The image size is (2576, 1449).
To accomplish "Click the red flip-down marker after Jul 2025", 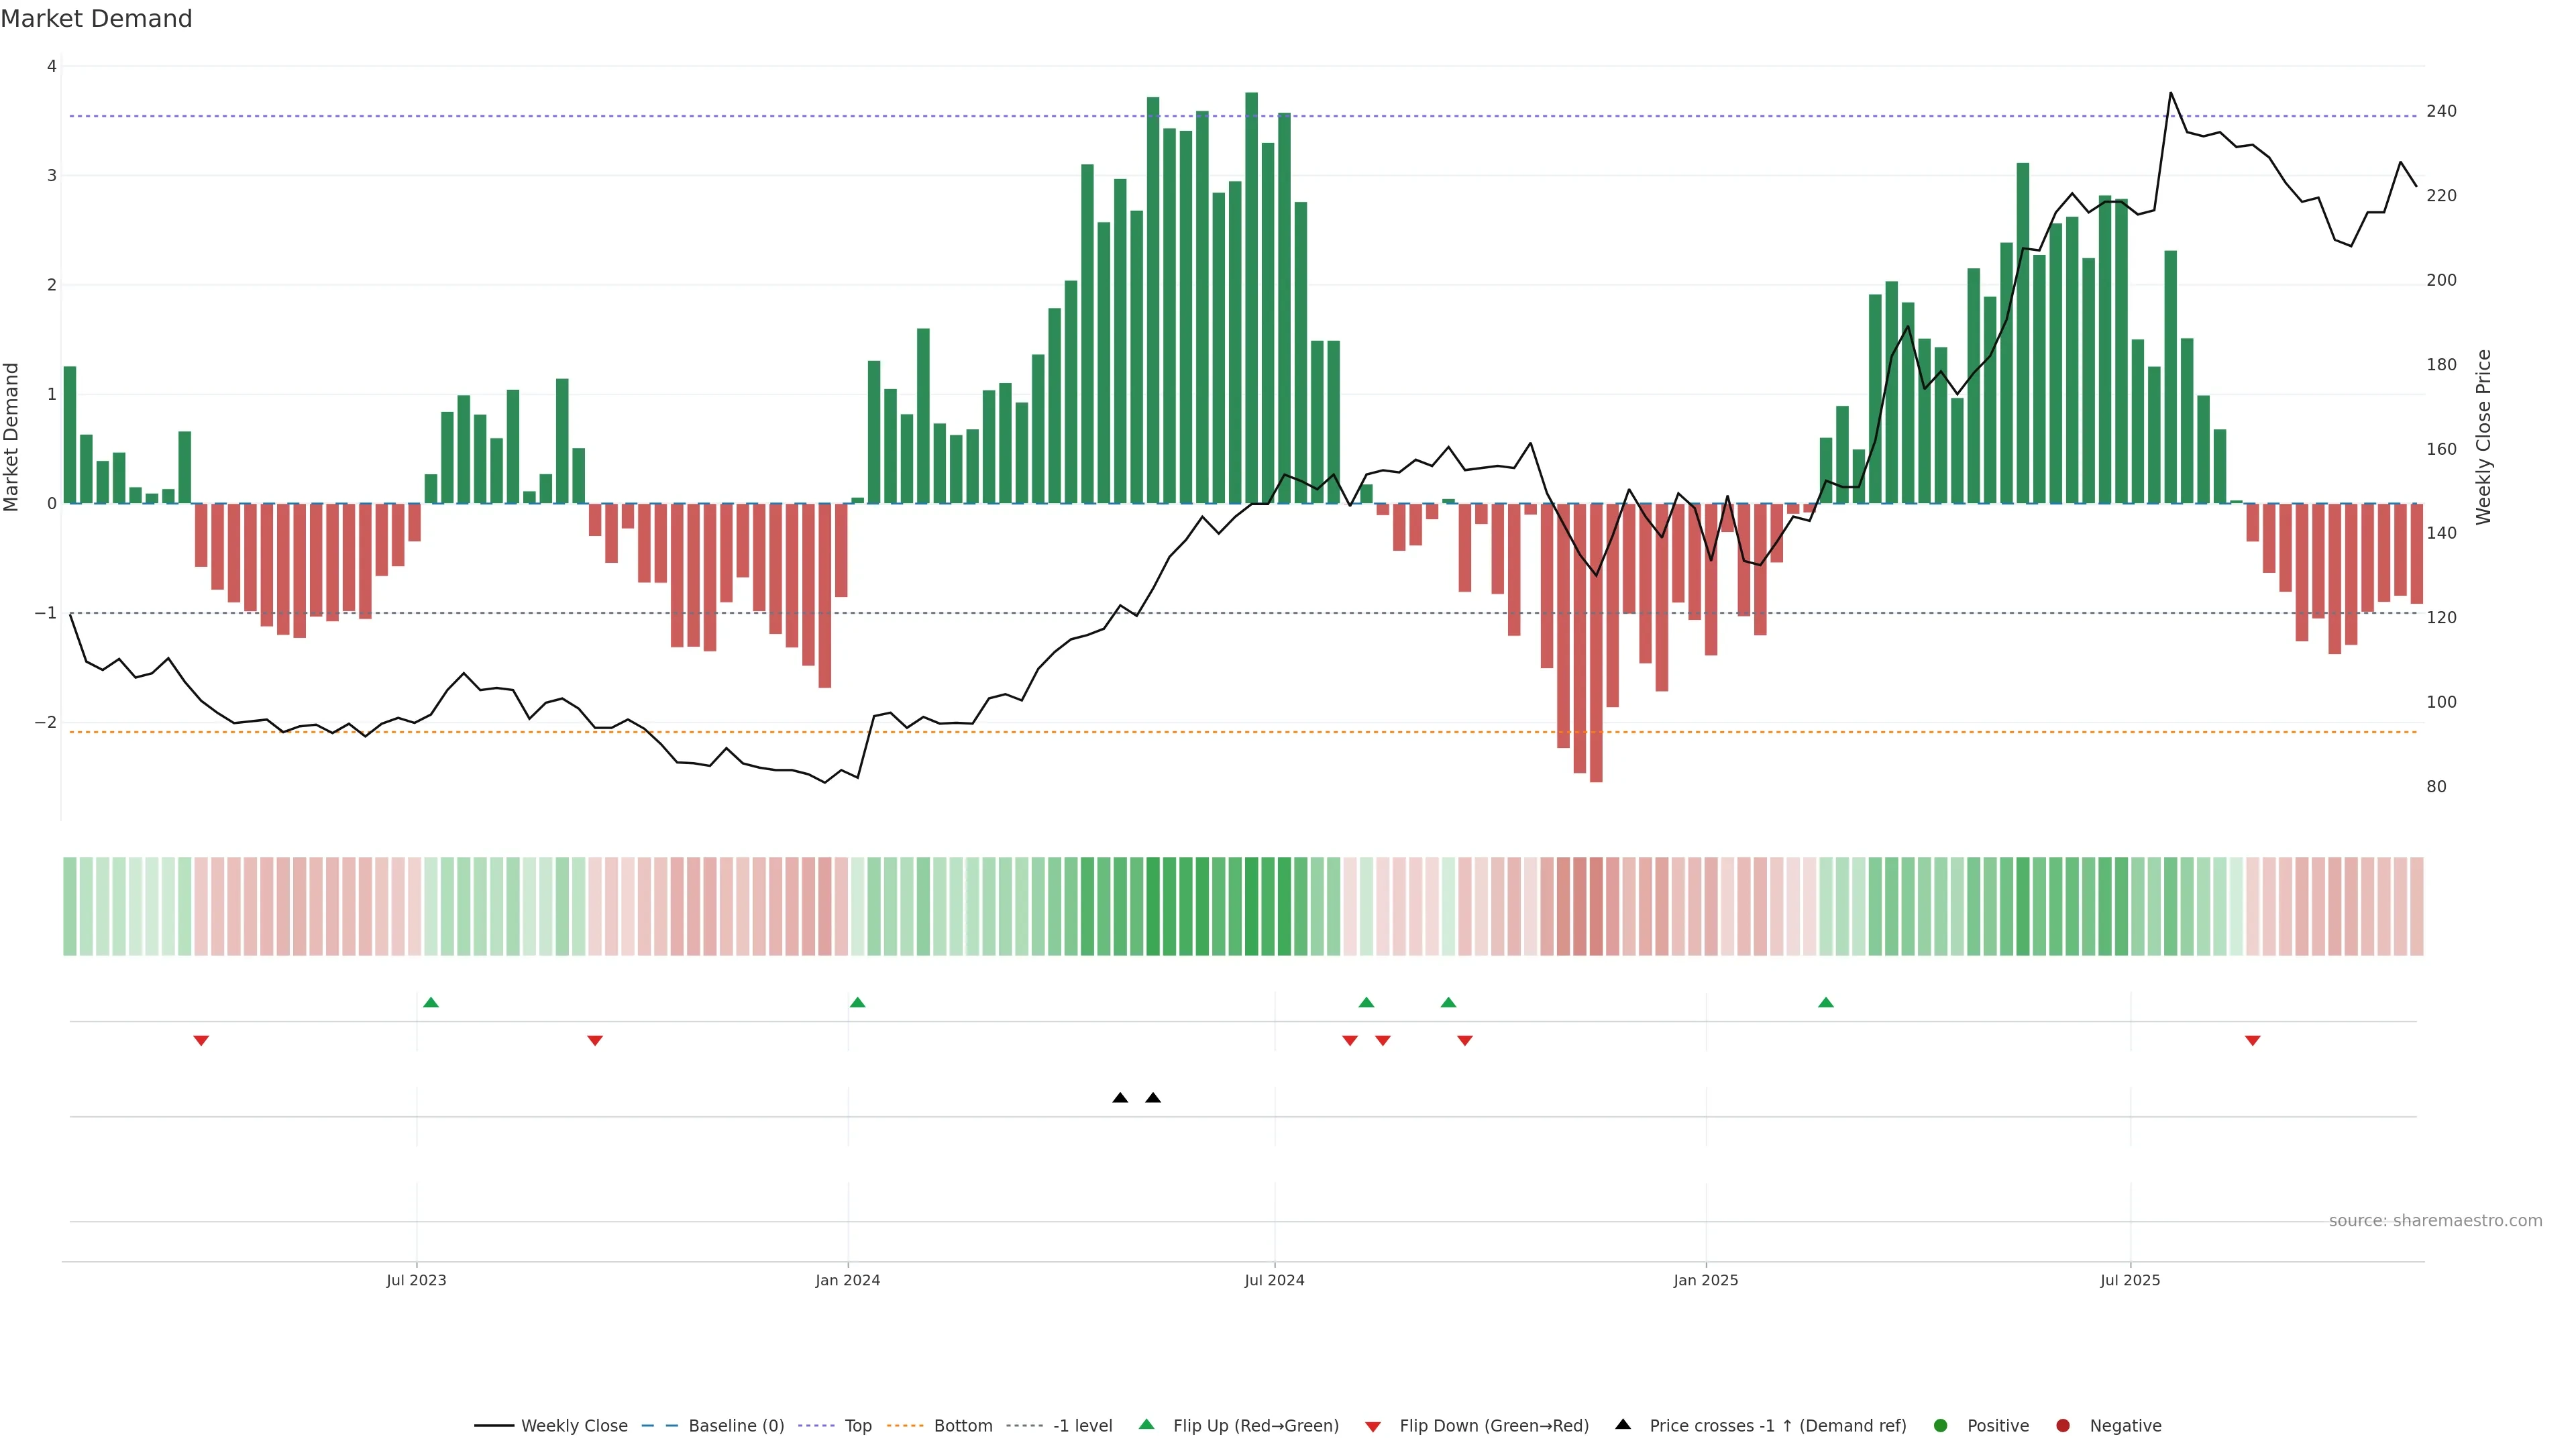I will click(2252, 1041).
